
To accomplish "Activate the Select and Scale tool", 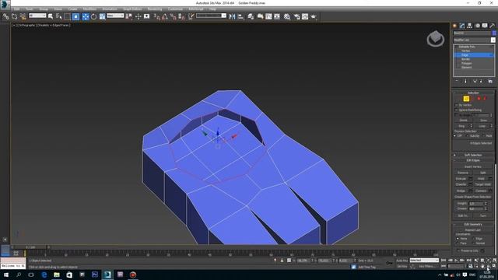I will point(102,16).
